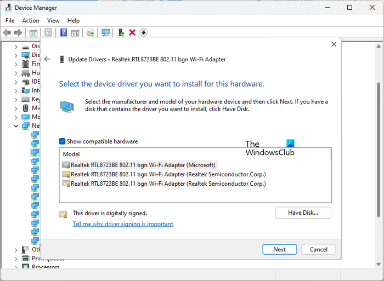Click the Next button
384x281 pixels.
[280, 249]
